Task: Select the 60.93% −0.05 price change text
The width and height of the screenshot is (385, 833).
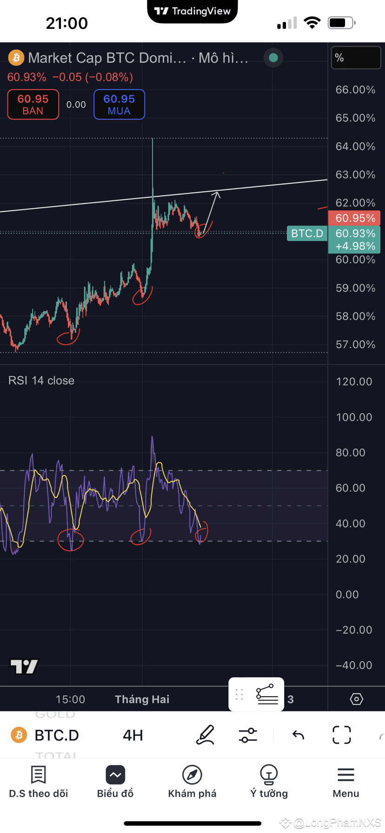Action: point(70,77)
